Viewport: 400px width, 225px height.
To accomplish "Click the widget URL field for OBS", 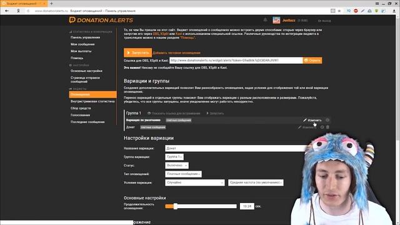I will pos(236,61).
